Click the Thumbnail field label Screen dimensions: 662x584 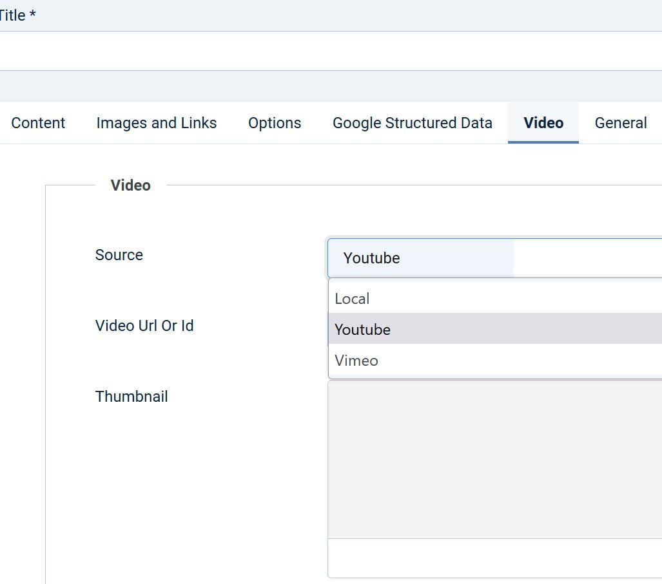tap(131, 397)
